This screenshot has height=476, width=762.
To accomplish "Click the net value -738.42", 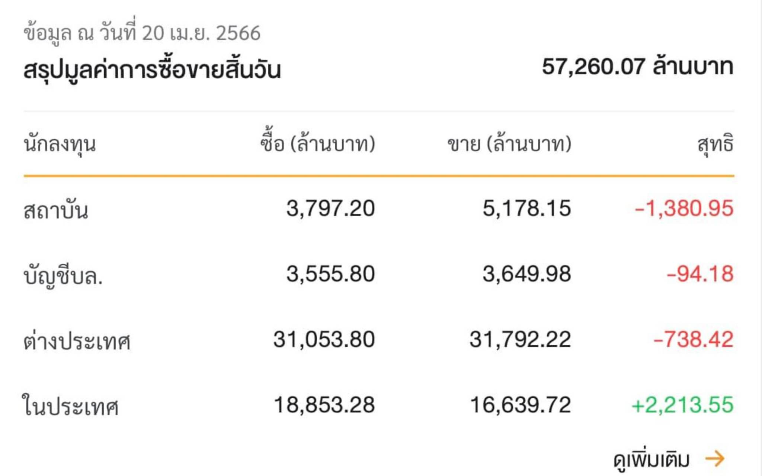I will point(693,339).
